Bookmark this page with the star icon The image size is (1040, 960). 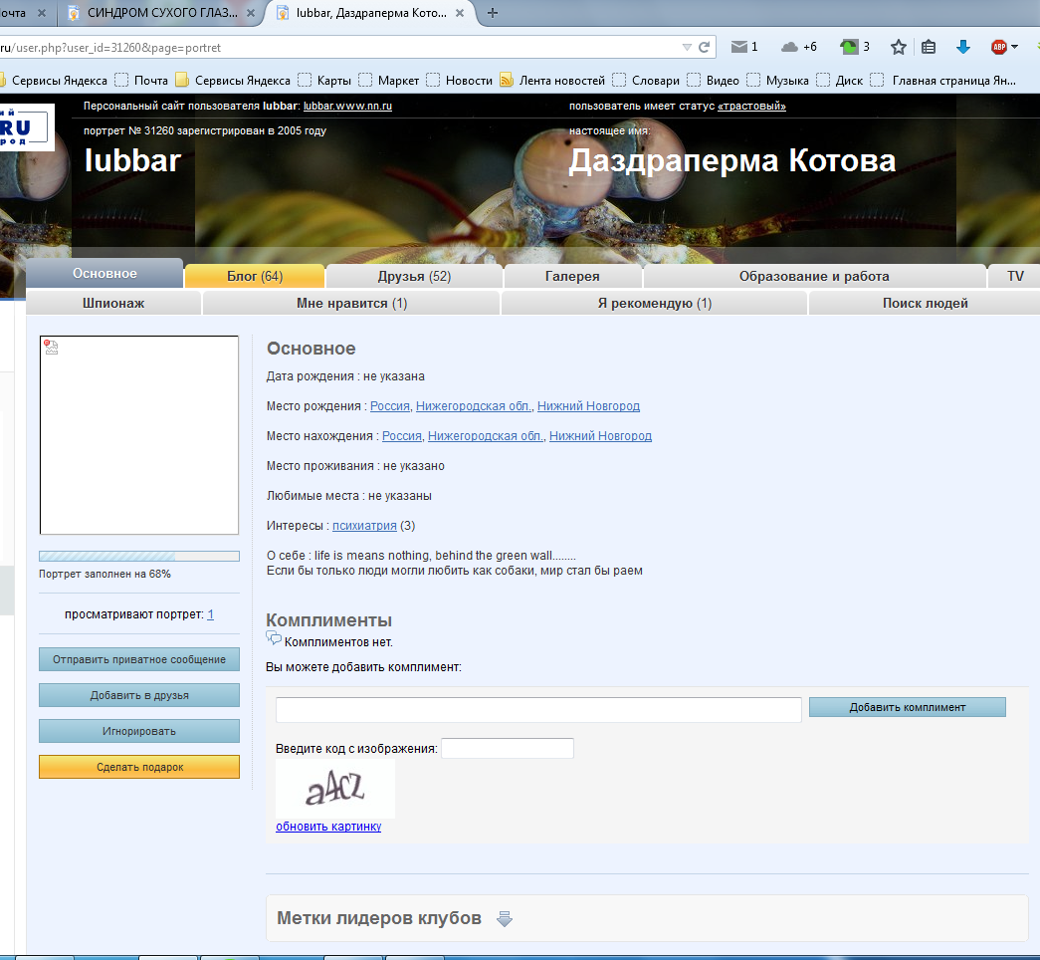click(x=899, y=47)
